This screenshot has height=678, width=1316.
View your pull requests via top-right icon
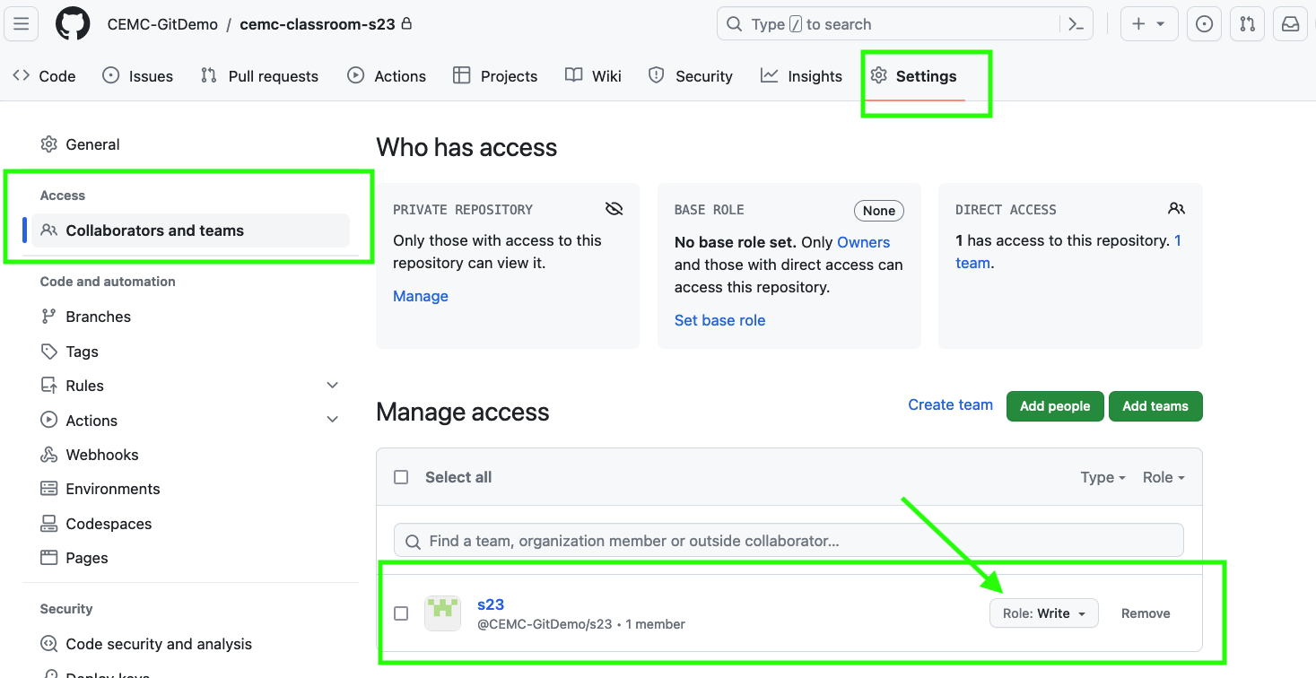point(1247,23)
